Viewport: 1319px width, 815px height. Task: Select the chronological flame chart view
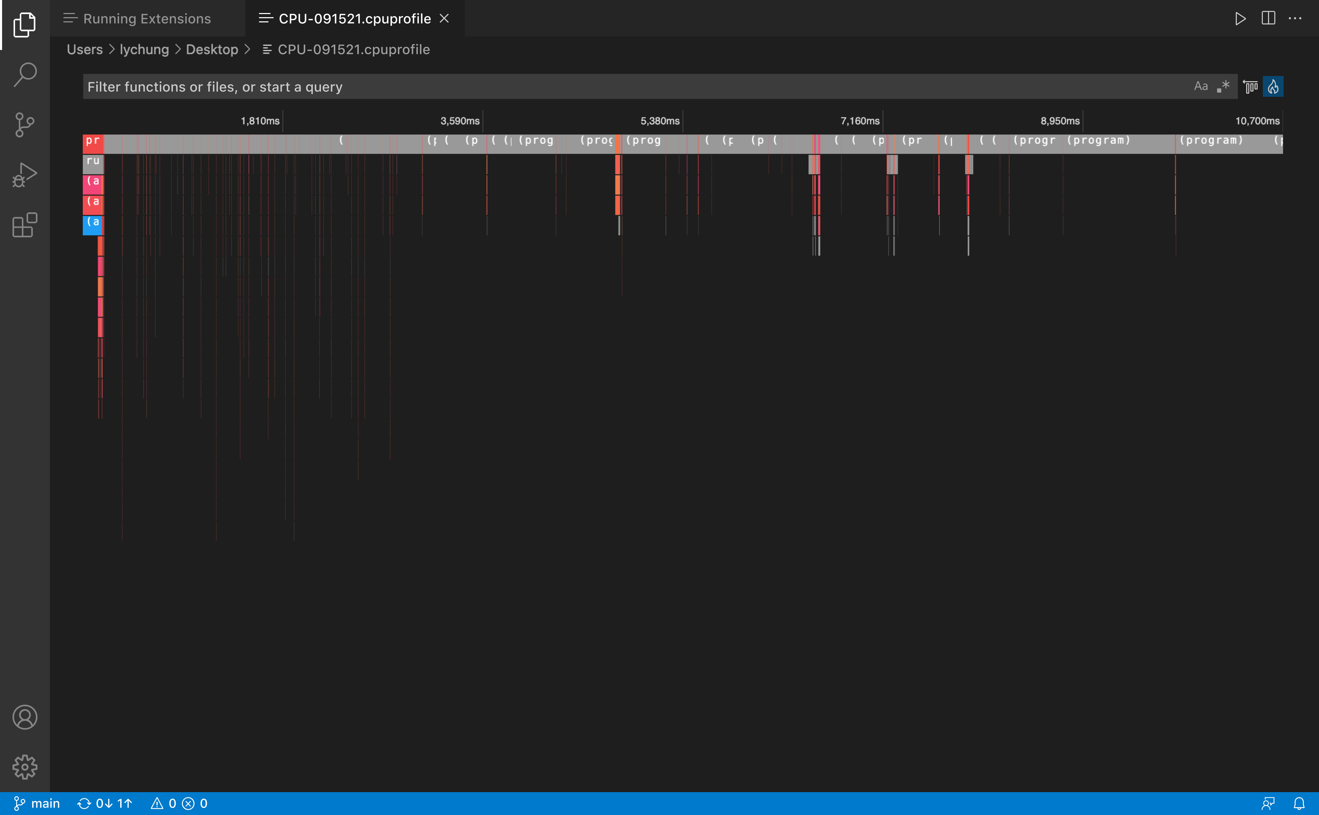1273,86
